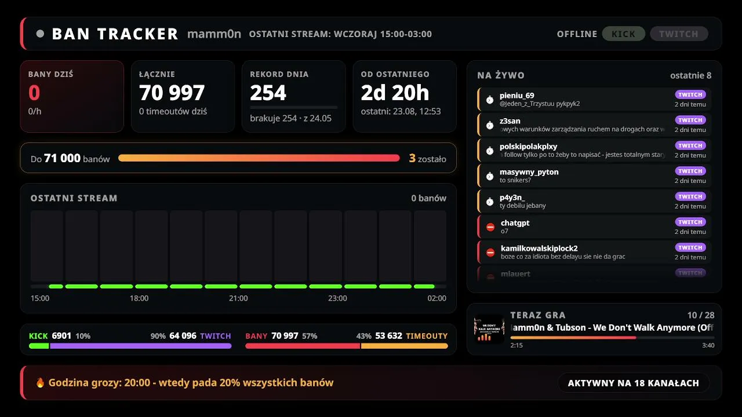The height and width of the screenshot is (417, 742).
Task: Click the TWITCH badge on pieniu_69 row
Action: [x=690, y=94]
